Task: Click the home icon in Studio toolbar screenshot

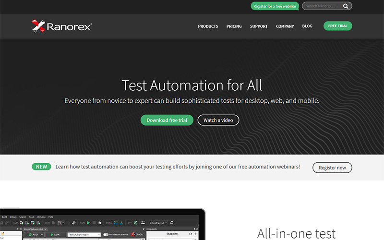Action: [x=100, y=223]
